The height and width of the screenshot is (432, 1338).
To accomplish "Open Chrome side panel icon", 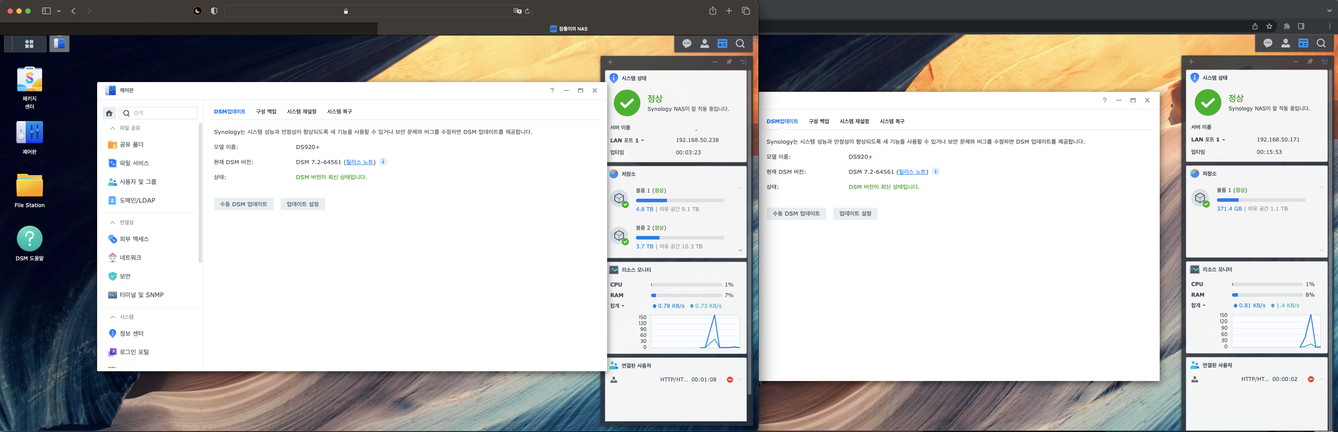I will (x=1301, y=26).
